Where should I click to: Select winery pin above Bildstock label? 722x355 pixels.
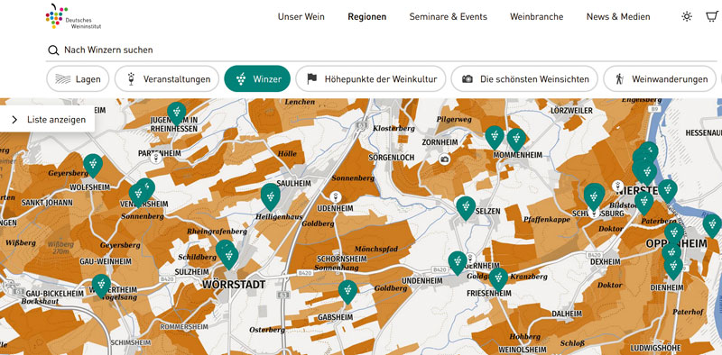644,202
